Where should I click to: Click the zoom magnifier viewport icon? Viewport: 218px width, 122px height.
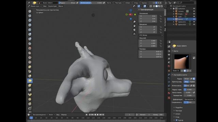(134, 22)
